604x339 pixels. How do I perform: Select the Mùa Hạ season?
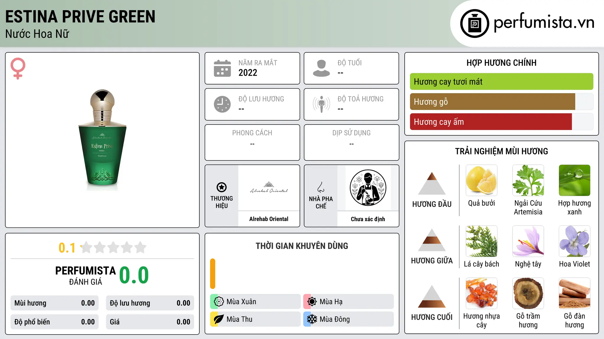click(349, 302)
